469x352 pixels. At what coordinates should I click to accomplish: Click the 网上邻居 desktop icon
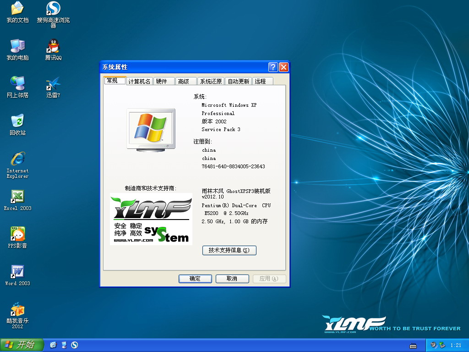point(17,84)
